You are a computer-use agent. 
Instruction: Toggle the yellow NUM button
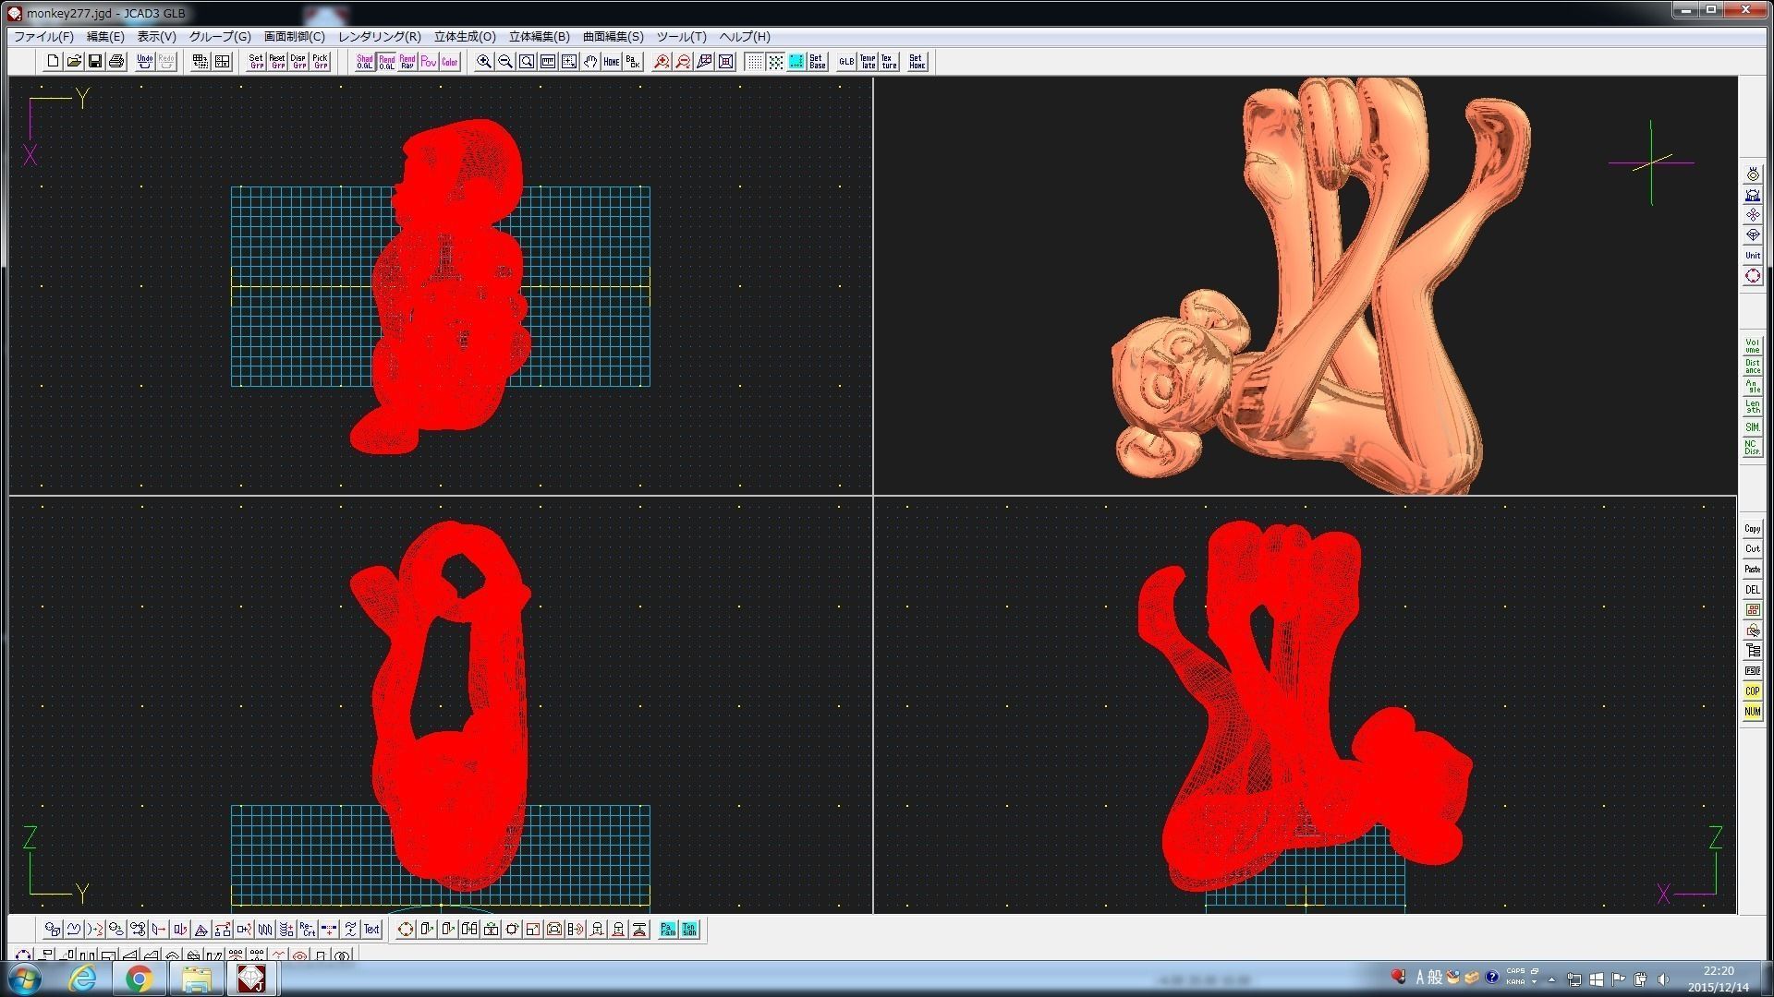point(1752,712)
